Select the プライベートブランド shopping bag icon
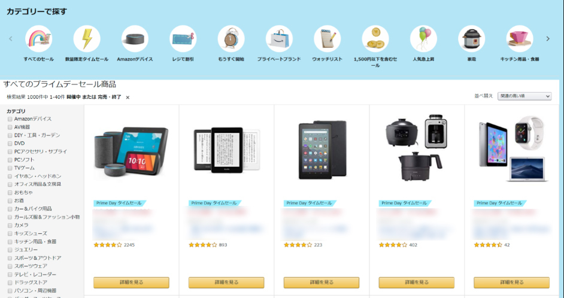The image size is (564, 298). [279, 39]
